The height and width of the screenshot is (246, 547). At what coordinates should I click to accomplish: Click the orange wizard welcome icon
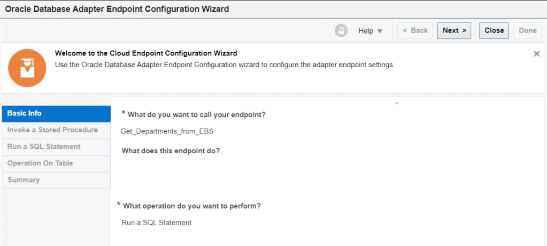(x=27, y=68)
